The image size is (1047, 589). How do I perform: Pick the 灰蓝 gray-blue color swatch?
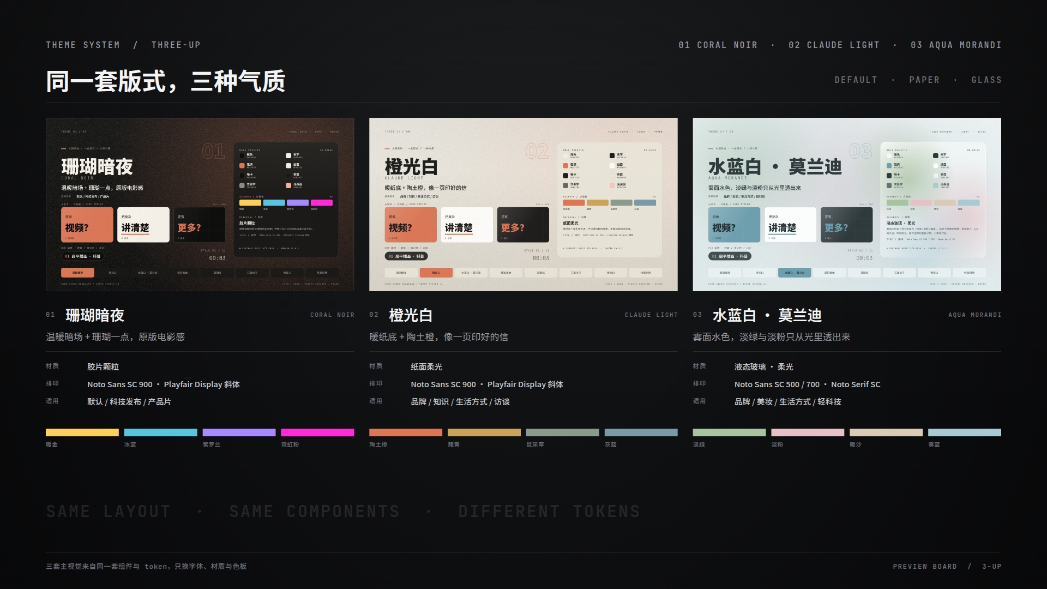point(641,432)
